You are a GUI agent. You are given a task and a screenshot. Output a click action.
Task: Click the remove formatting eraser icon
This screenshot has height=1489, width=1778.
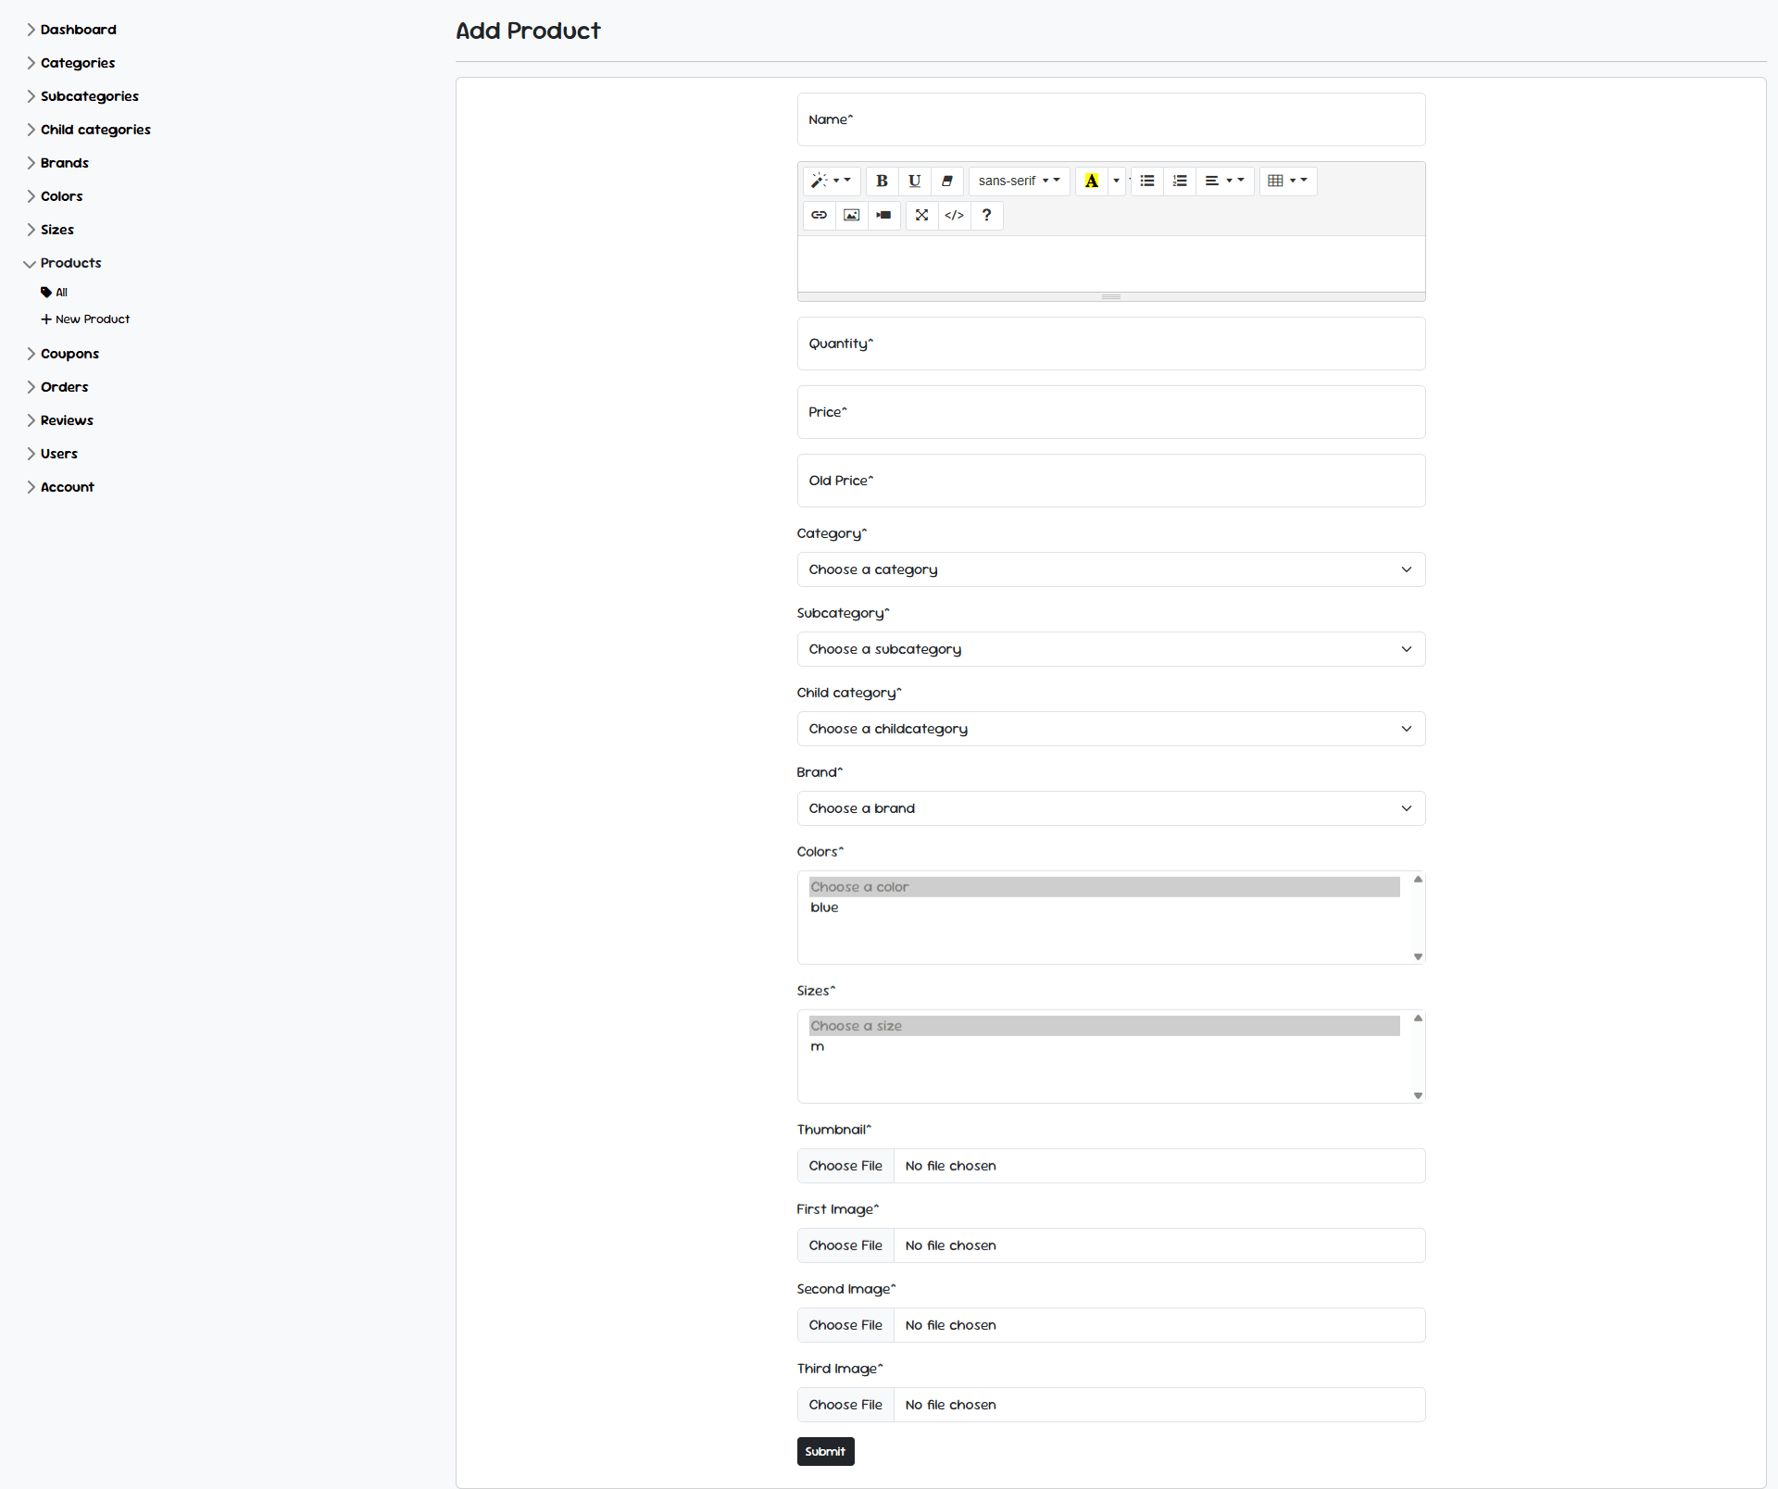(x=946, y=181)
